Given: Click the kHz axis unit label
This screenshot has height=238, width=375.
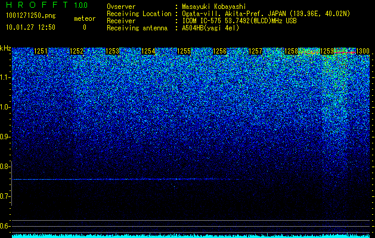Looking at the screenshot, I should (5, 48).
